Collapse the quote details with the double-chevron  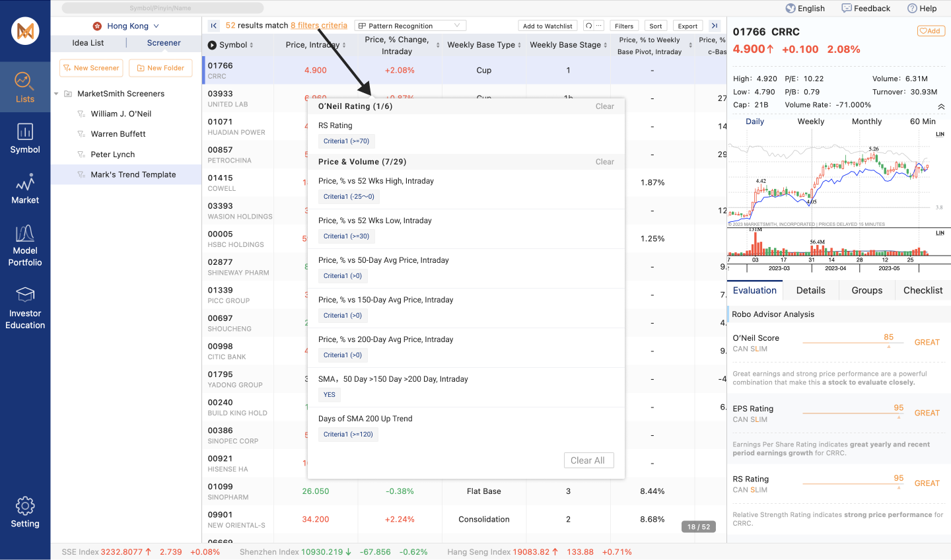(x=940, y=106)
